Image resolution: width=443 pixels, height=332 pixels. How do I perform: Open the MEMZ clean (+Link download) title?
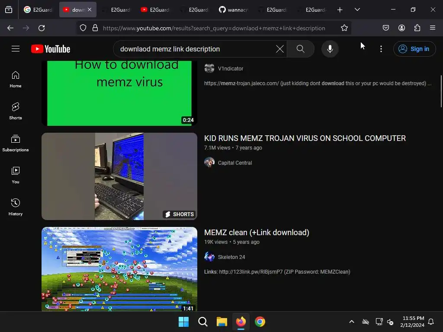[x=257, y=232]
